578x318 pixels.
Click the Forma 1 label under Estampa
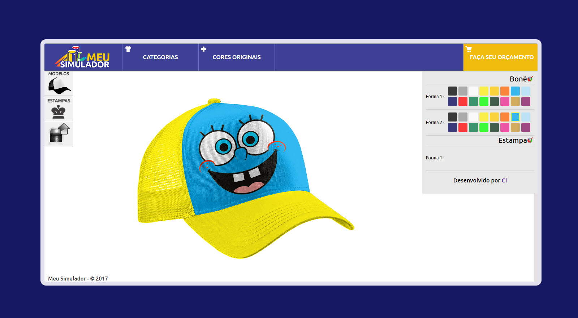(x=435, y=158)
